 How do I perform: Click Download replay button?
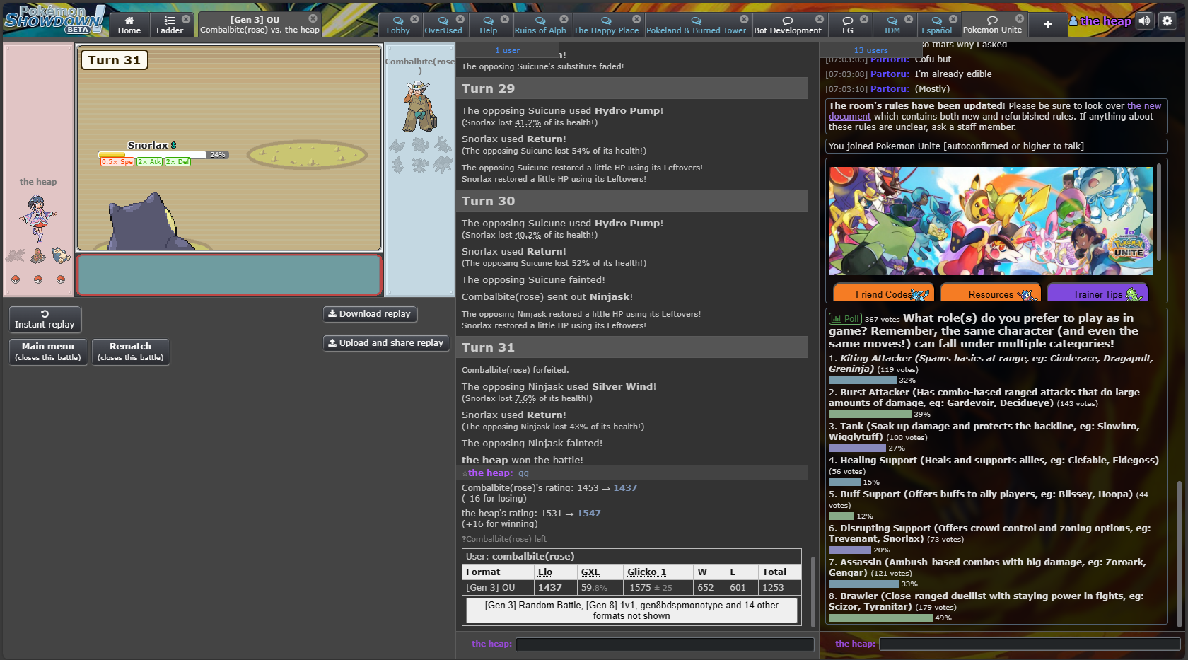point(370,314)
